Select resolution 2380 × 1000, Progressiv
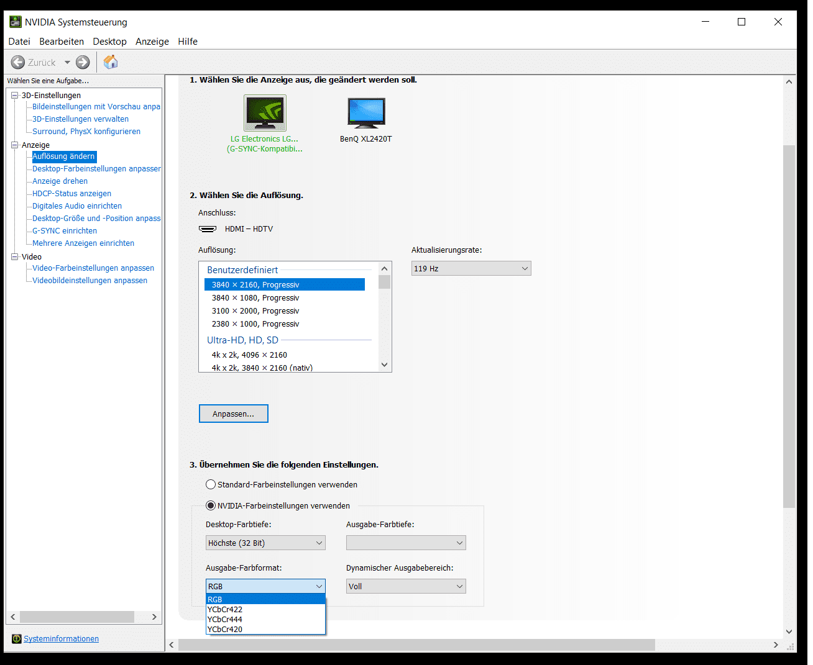This screenshot has height=665, width=813. [285, 324]
